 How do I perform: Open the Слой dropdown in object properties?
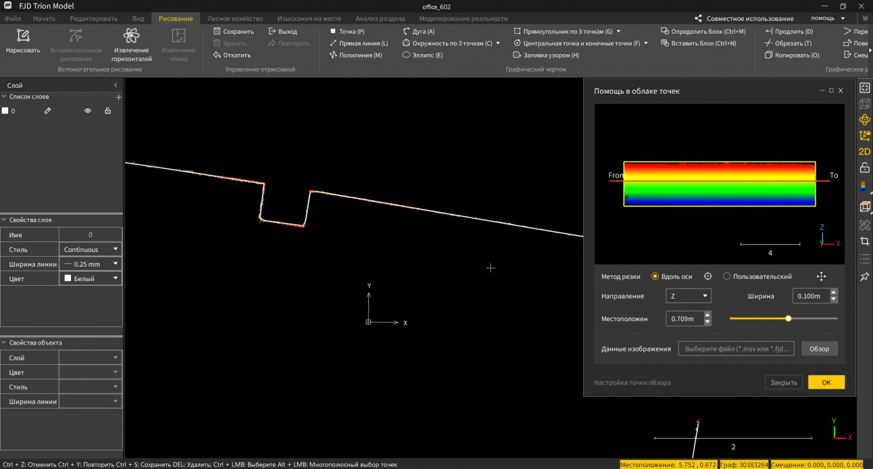click(x=91, y=358)
